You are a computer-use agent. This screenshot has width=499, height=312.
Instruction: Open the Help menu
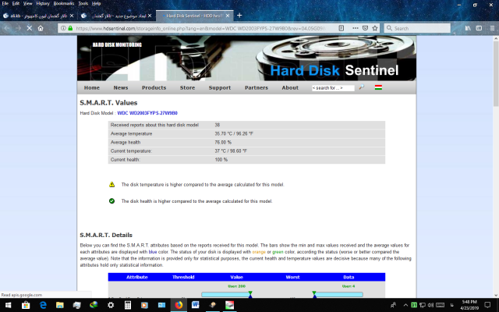point(97,3)
